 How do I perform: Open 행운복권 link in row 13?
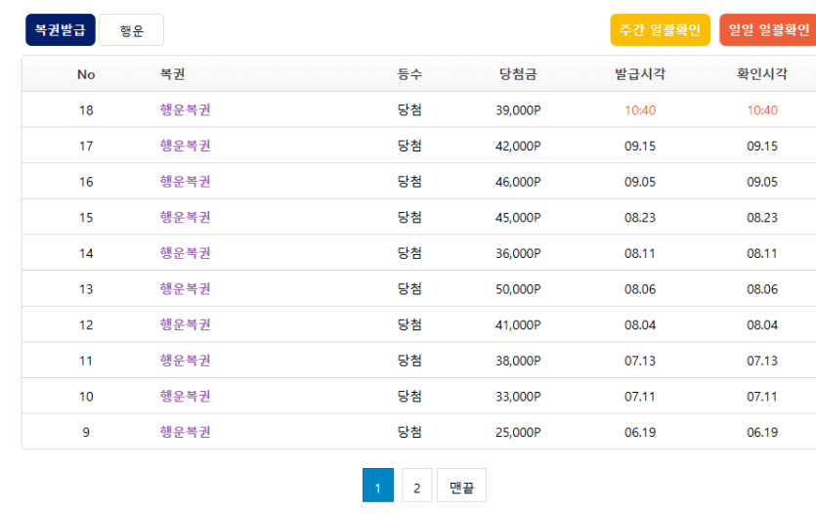(x=185, y=289)
